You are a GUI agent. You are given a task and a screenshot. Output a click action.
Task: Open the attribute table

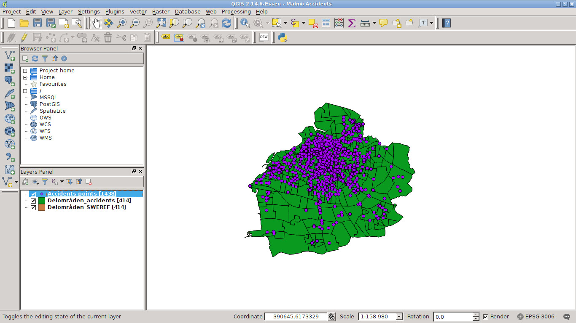coord(326,23)
